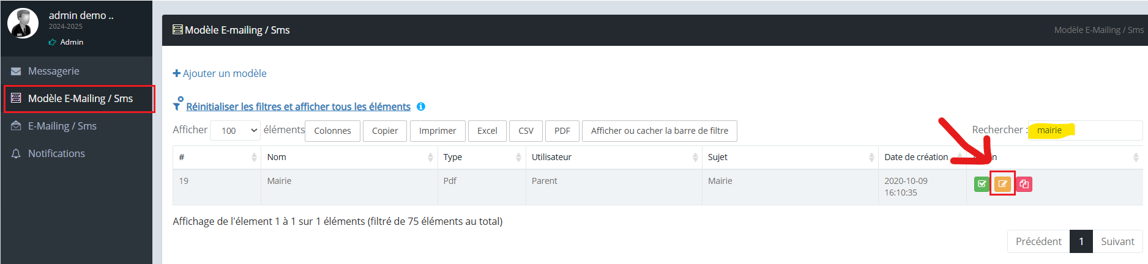1148x264 pixels.
Task: Click the pink duplicate icon for Mairie
Action: coord(1024,183)
